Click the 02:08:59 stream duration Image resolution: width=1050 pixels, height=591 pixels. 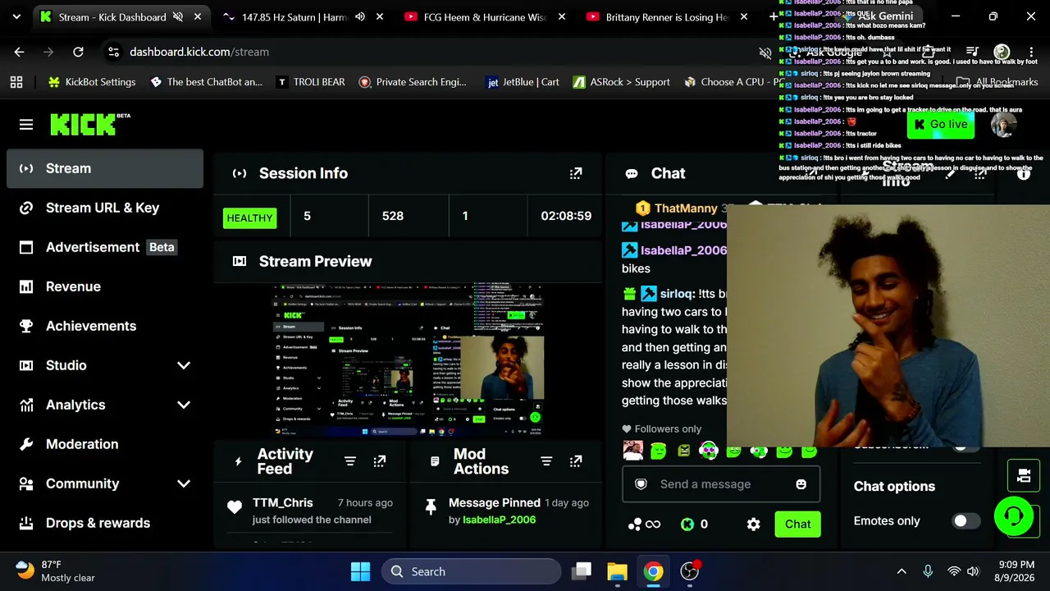pyautogui.click(x=566, y=216)
